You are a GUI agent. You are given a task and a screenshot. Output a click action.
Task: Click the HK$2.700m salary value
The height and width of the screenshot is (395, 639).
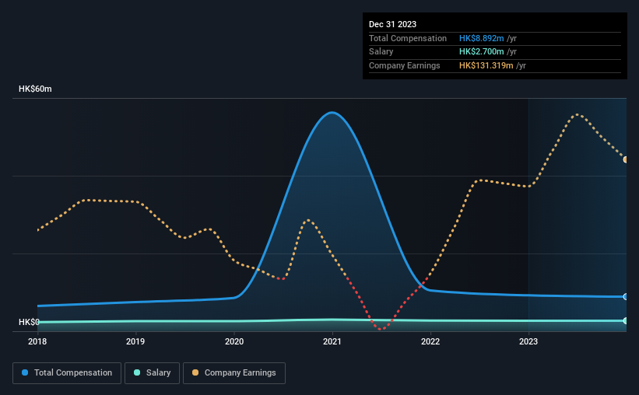point(481,52)
